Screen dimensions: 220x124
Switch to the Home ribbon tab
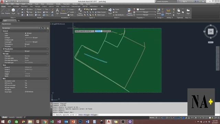click(3, 6)
